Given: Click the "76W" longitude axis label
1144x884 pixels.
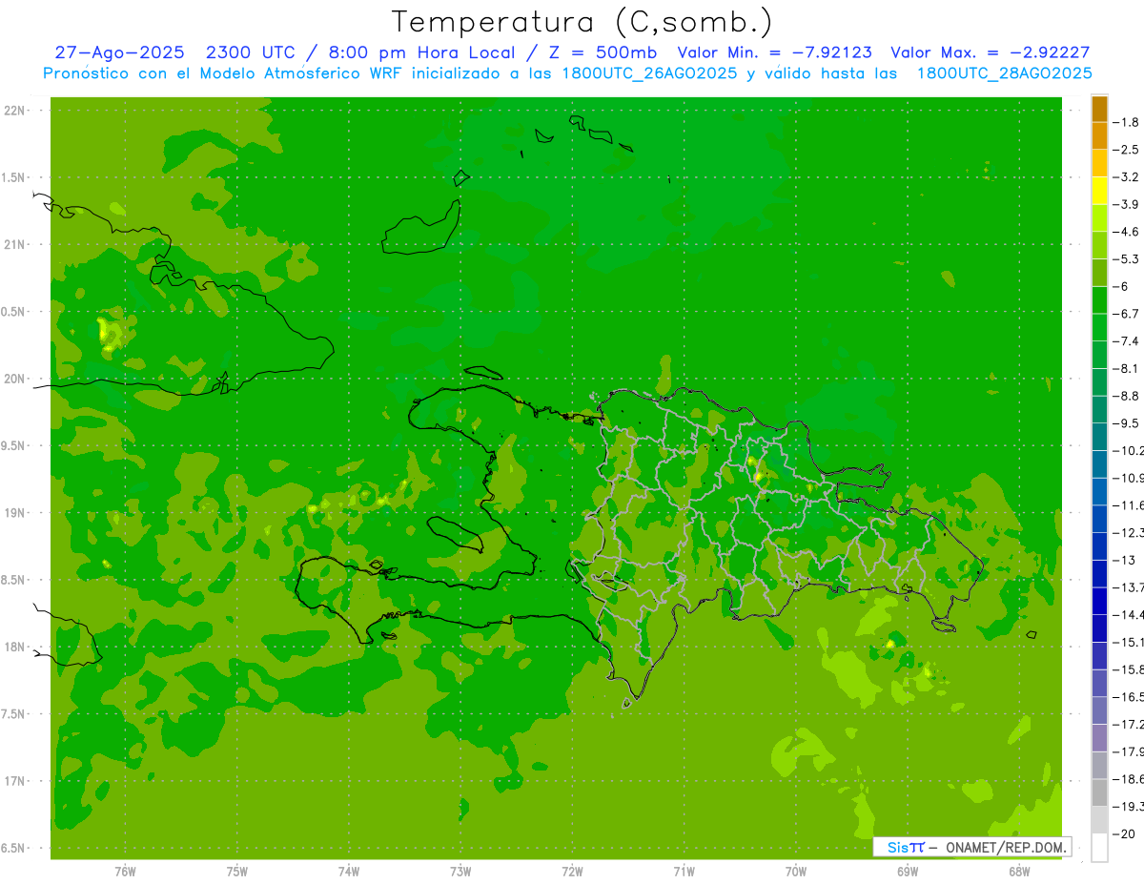Looking at the screenshot, I should (x=125, y=872).
